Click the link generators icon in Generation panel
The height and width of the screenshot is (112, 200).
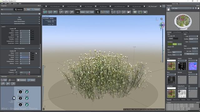(3, 84)
